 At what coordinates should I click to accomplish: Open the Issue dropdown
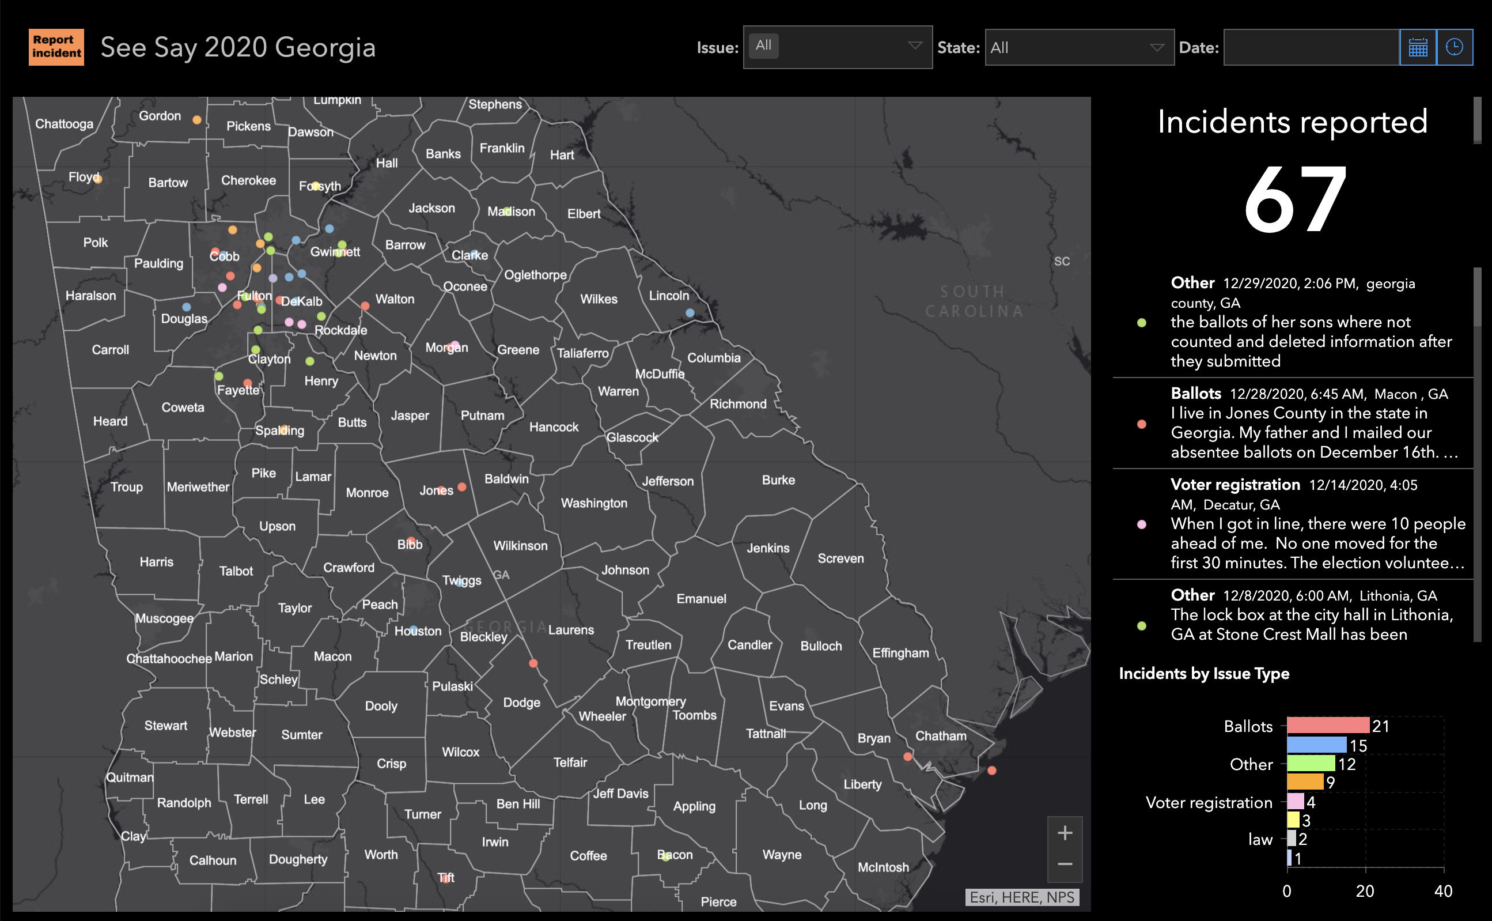coord(838,47)
